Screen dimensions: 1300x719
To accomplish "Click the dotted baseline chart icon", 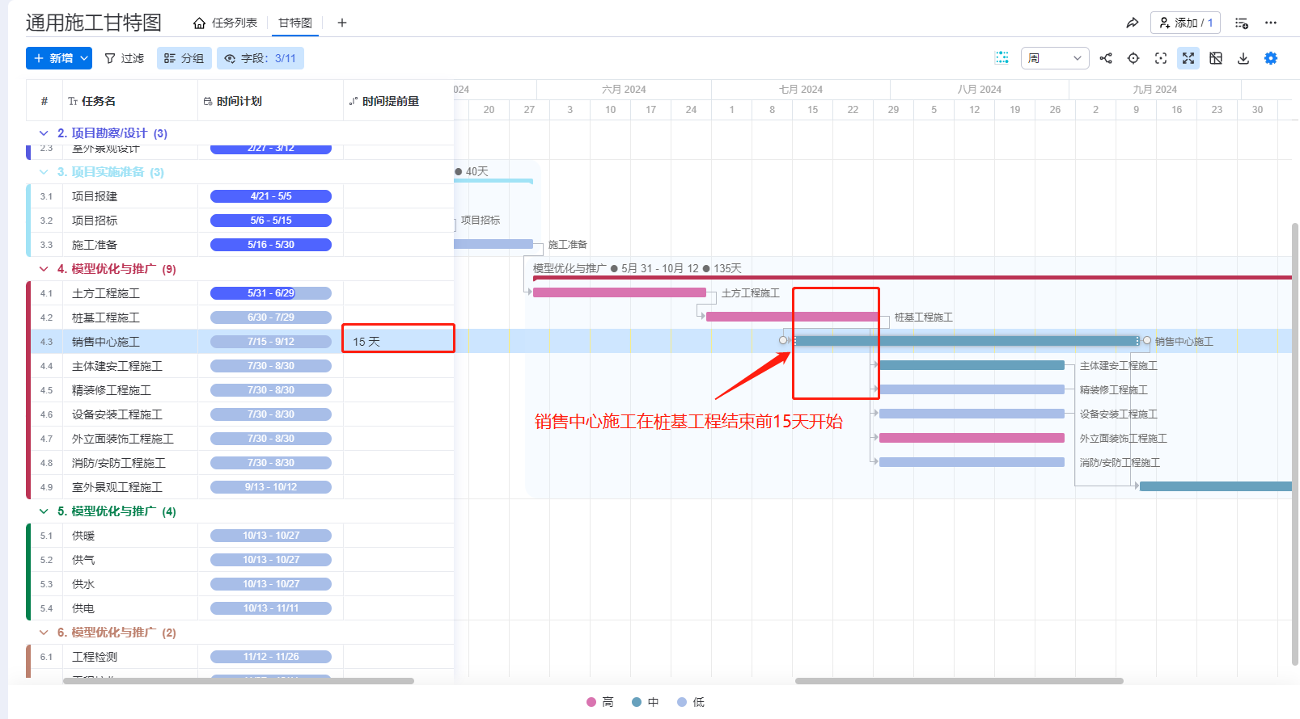I will coord(1001,58).
